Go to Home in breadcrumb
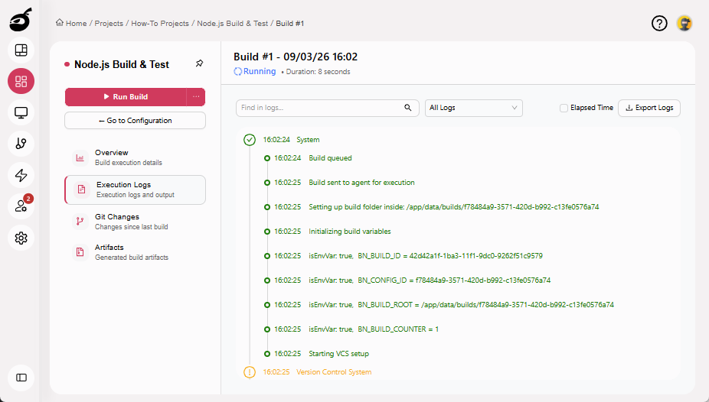 [76, 24]
